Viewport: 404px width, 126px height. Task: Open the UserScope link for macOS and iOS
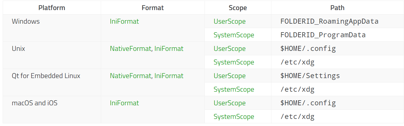click(229, 103)
